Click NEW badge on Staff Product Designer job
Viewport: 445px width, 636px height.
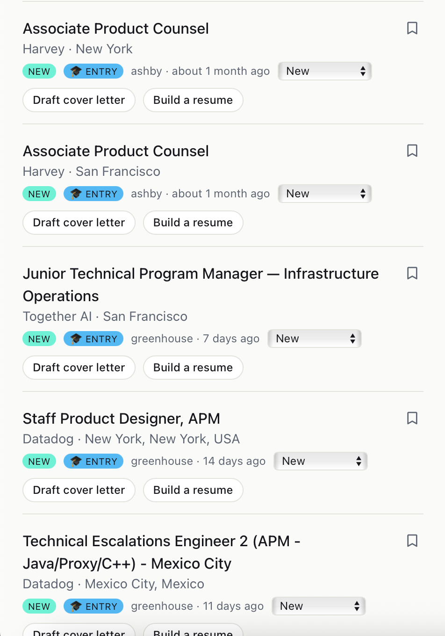point(39,461)
